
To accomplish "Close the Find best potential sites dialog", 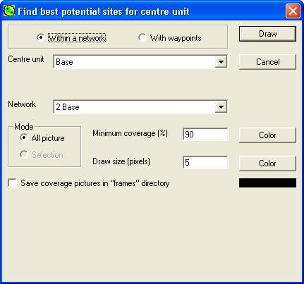I will (293, 11).
